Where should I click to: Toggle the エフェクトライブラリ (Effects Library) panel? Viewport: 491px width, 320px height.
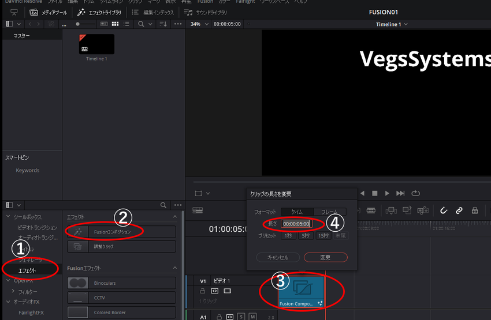99,13
